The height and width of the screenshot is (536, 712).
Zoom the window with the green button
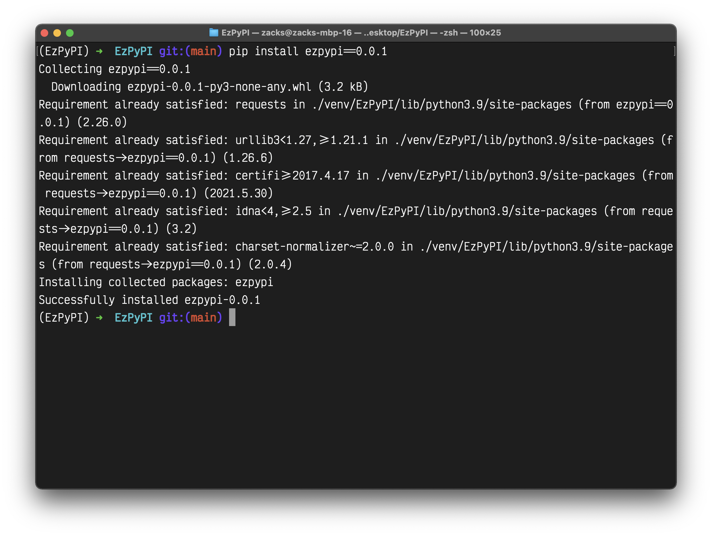[x=70, y=33]
